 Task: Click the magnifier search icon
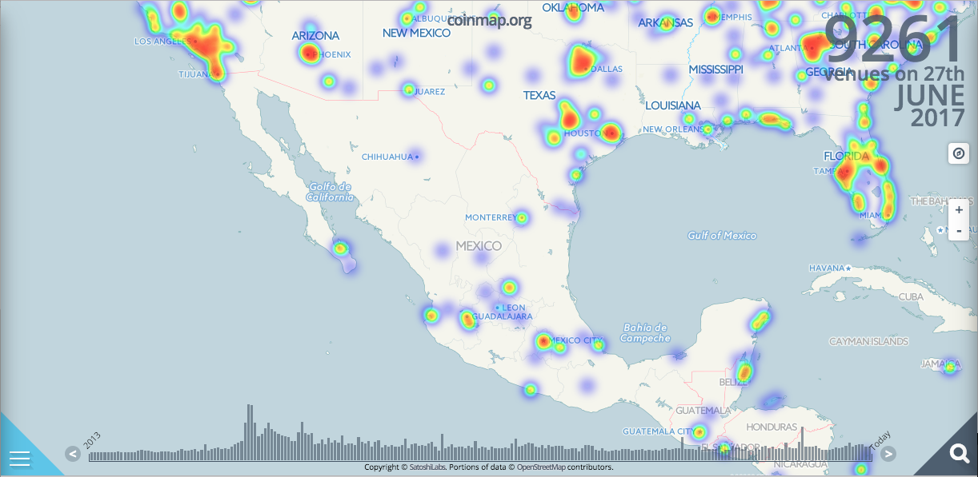(958, 454)
